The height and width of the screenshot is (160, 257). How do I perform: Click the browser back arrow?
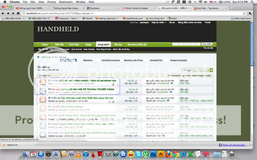point(3,13)
